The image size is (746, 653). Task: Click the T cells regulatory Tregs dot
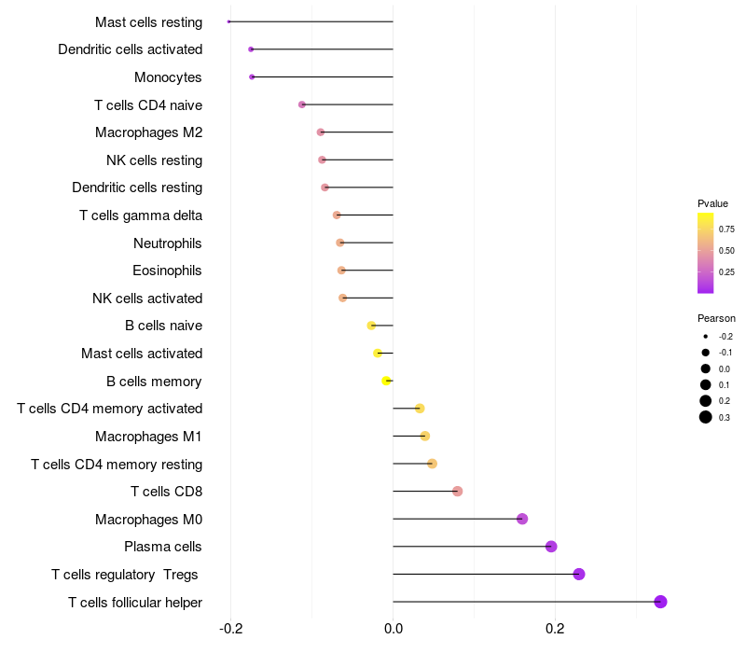(578, 574)
